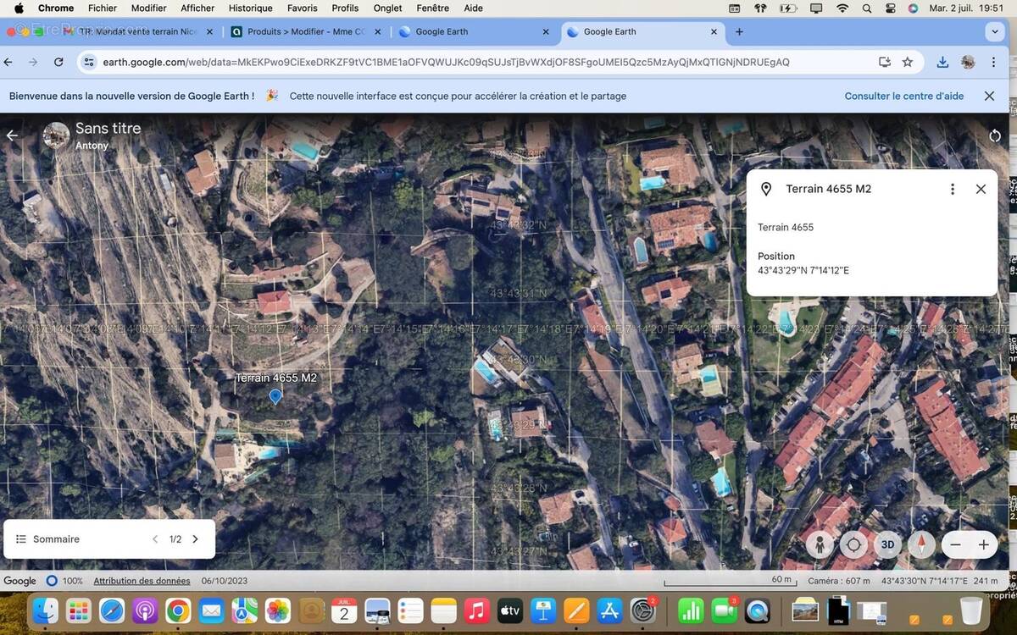This screenshot has height=635, width=1017.
Task: Click the locate my position icon
Action: (853, 544)
